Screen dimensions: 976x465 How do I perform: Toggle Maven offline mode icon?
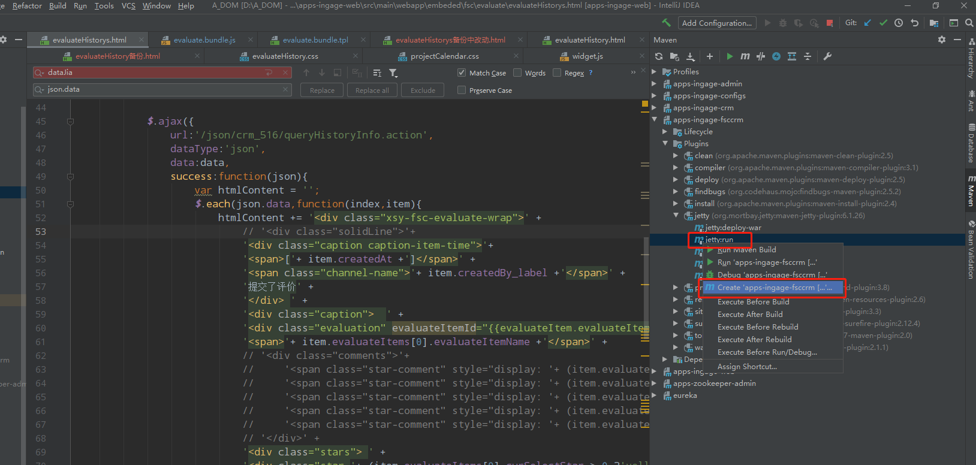(761, 56)
